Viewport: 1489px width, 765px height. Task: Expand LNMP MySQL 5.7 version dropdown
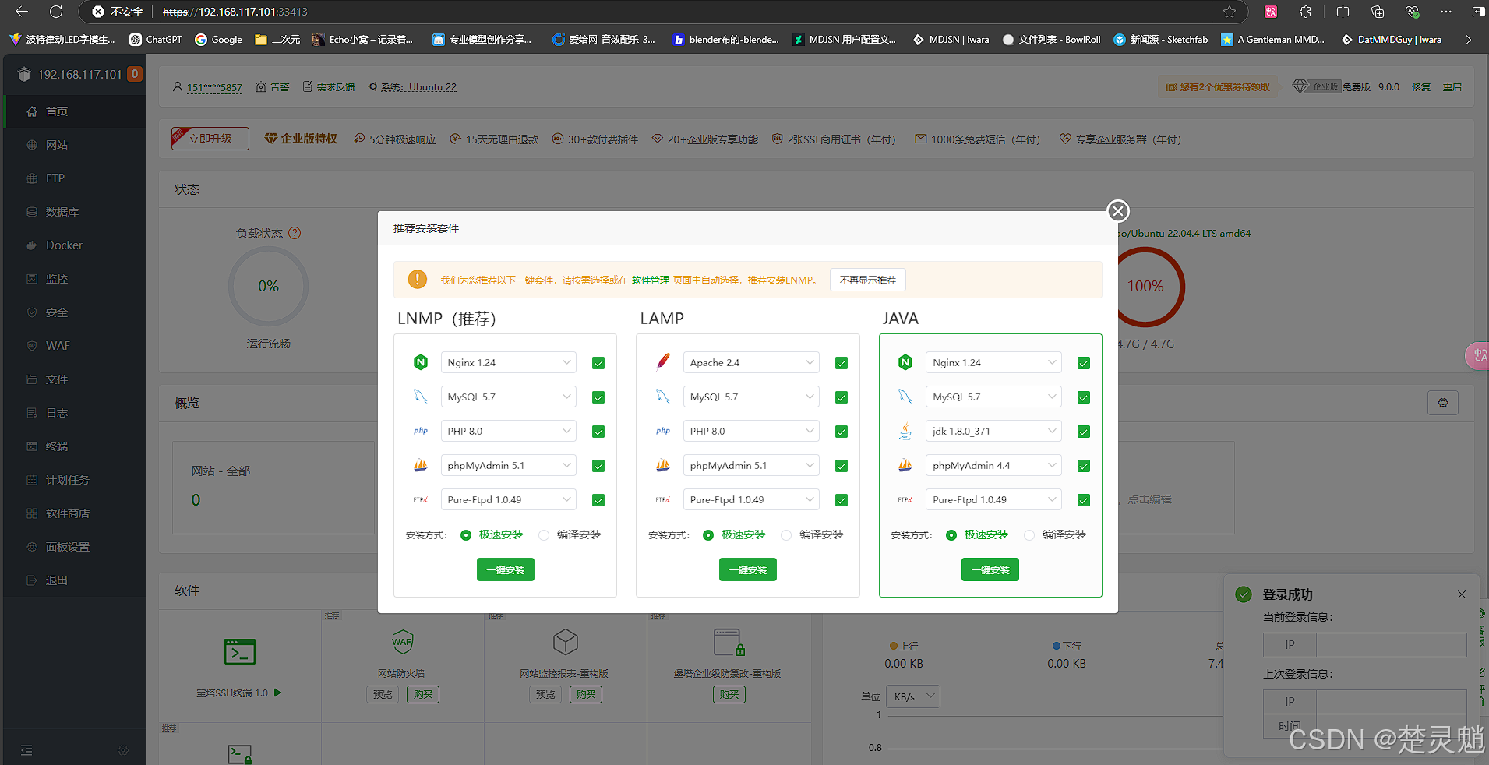click(509, 397)
